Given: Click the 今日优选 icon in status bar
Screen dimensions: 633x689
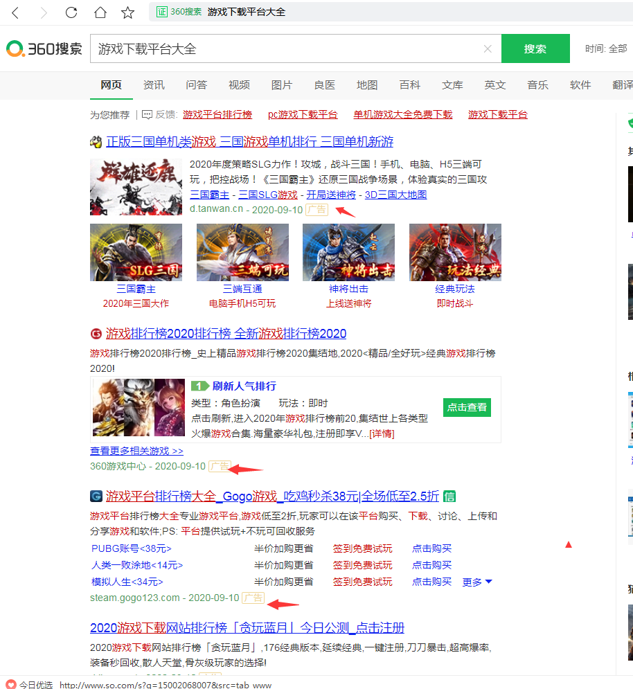Looking at the screenshot, I should (x=10, y=685).
